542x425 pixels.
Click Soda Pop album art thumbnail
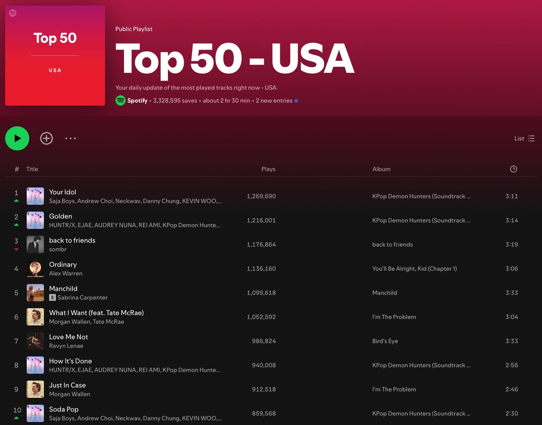click(35, 413)
